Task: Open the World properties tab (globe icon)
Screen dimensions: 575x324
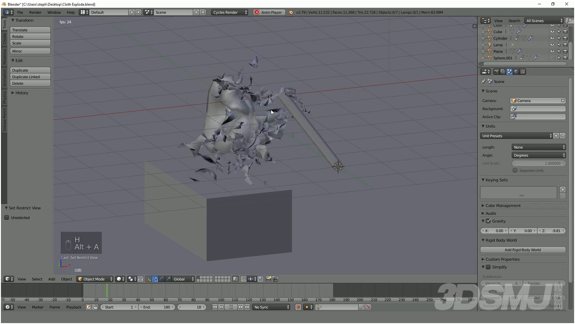Action: [x=516, y=72]
